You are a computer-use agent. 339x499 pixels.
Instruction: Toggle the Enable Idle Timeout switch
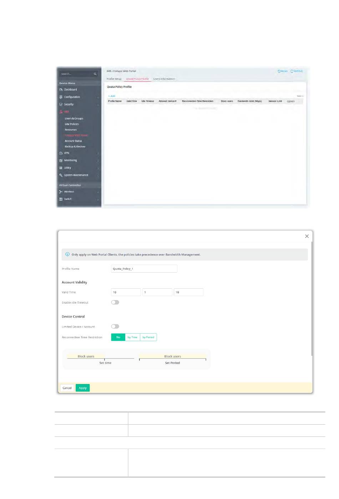tap(115, 303)
